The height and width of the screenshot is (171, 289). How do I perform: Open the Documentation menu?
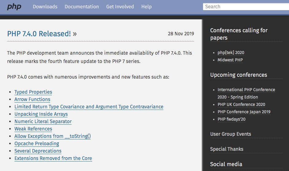tap(82, 6)
